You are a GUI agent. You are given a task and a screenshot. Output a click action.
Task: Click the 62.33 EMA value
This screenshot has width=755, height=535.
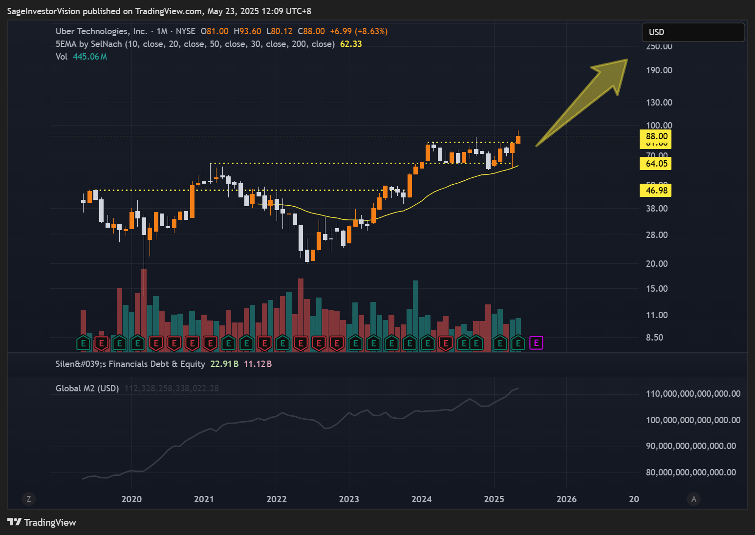(x=351, y=44)
